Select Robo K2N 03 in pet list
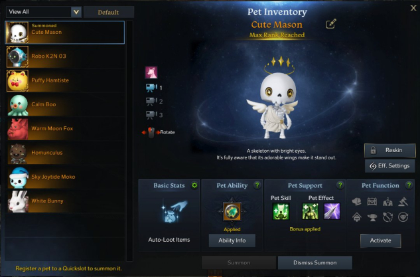This screenshot has width=420, height=277. pyautogui.click(x=65, y=56)
